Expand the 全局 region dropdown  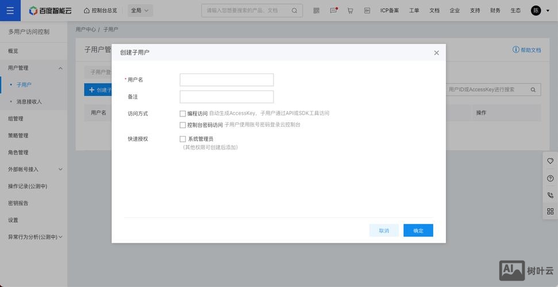[x=140, y=11]
